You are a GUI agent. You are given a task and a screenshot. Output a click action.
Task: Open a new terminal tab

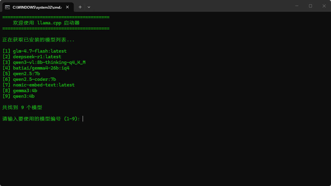pyautogui.click(x=80, y=7)
